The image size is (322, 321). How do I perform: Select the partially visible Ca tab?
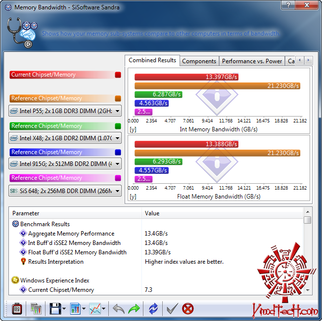pos(290,61)
